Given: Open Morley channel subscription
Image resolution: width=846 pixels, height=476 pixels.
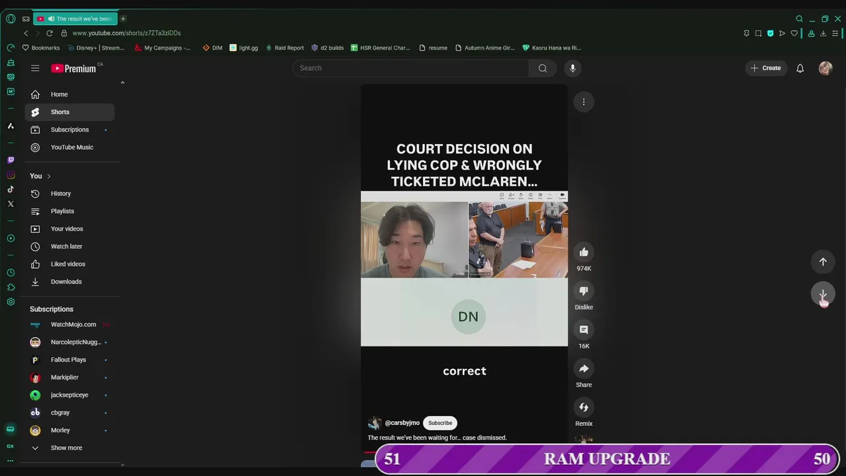Looking at the screenshot, I should coord(69,430).
